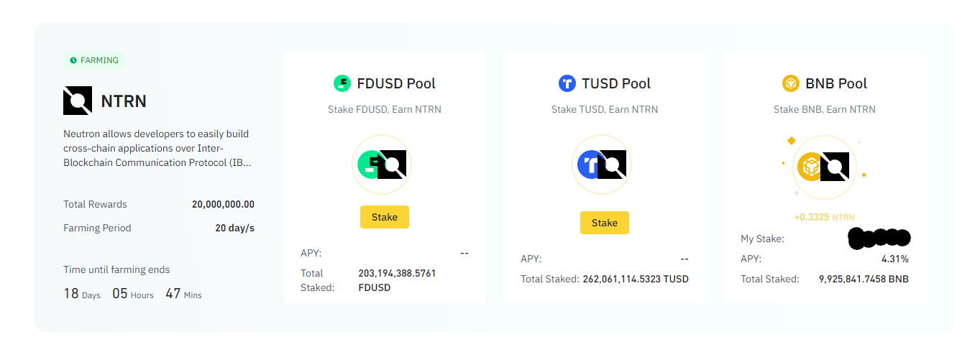Viewport: 980px width, 342px height.
Task: Open the FDUSD Pool title
Action: coord(396,83)
